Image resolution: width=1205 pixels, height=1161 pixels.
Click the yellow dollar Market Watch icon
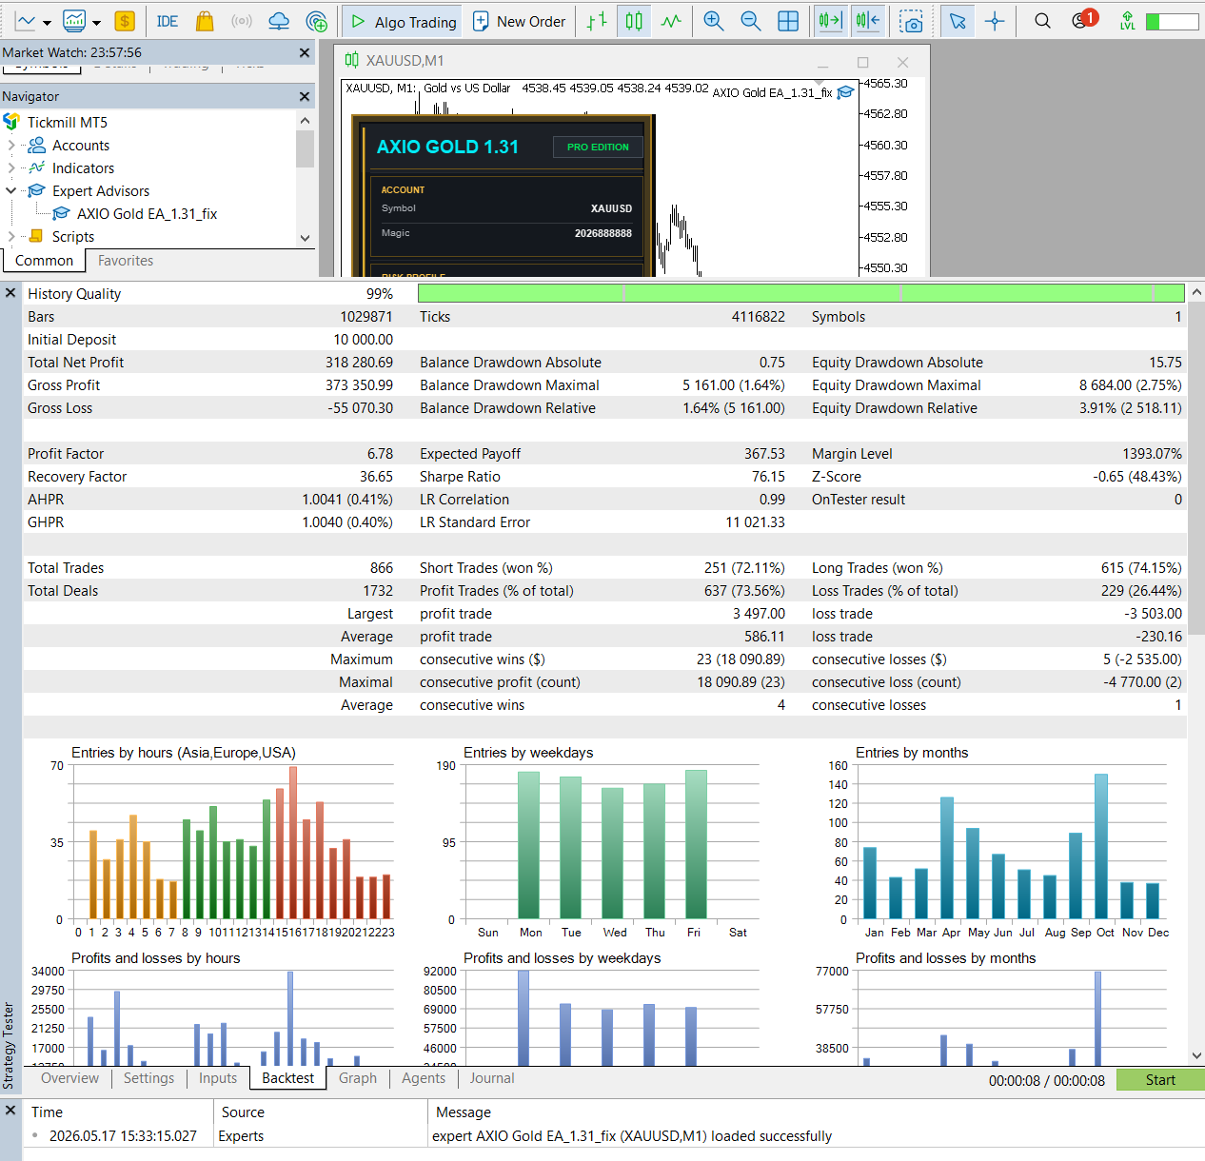(125, 21)
